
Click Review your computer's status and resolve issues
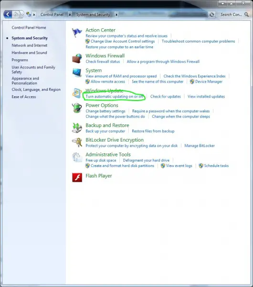(x=126, y=36)
